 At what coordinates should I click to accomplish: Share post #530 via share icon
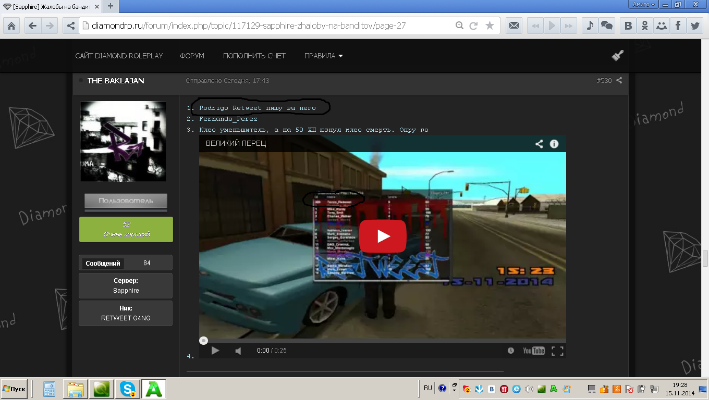coord(619,81)
